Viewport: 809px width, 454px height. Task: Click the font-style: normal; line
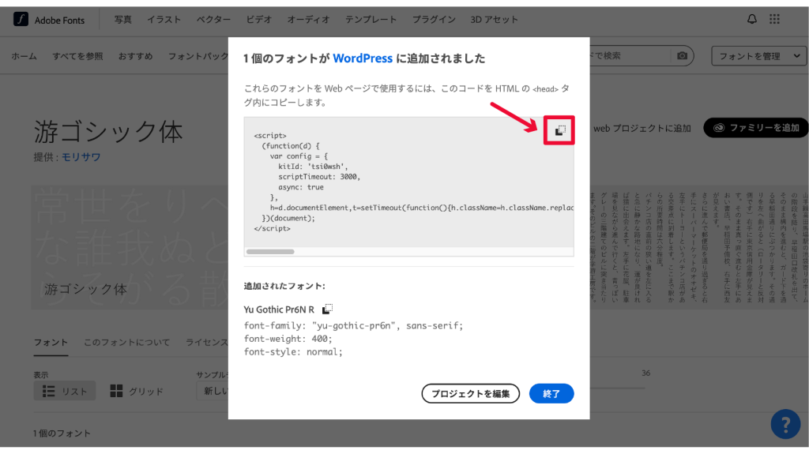293,352
